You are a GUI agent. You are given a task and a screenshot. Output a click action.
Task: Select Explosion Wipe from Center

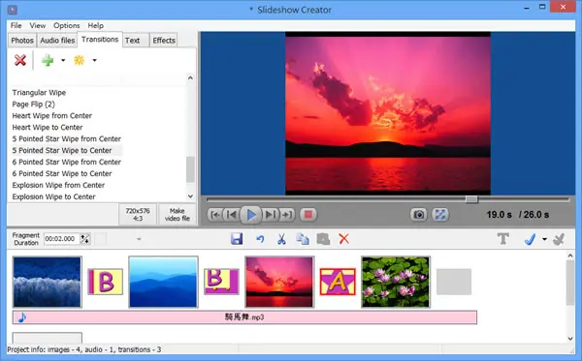(x=58, y=185)
